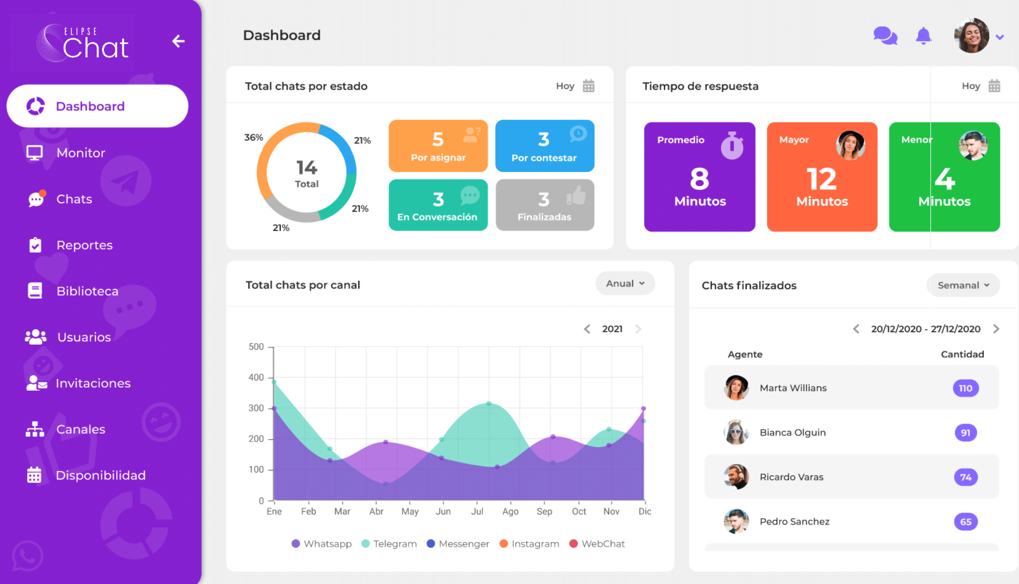Click the Por asignar card

[438, 146]
